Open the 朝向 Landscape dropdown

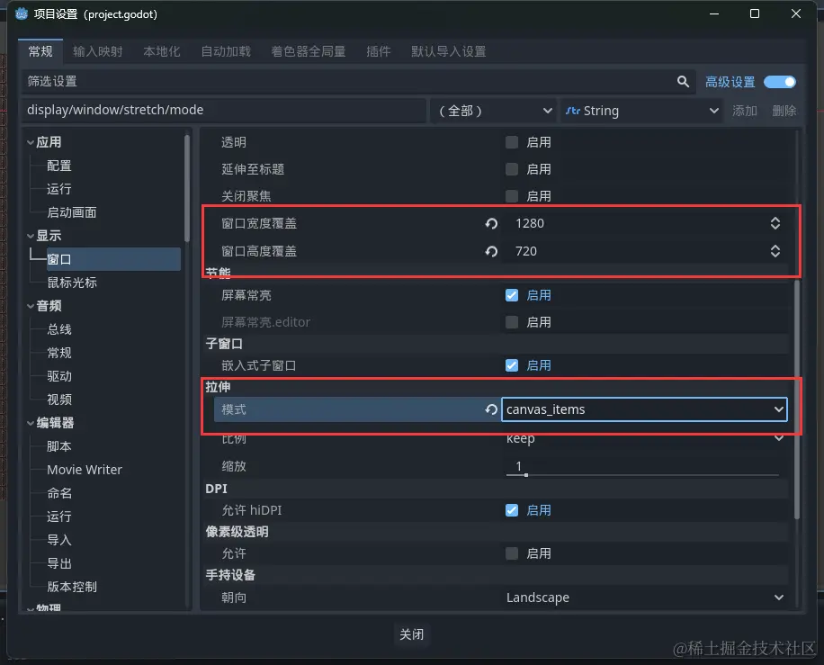click(x=644, y=598)
